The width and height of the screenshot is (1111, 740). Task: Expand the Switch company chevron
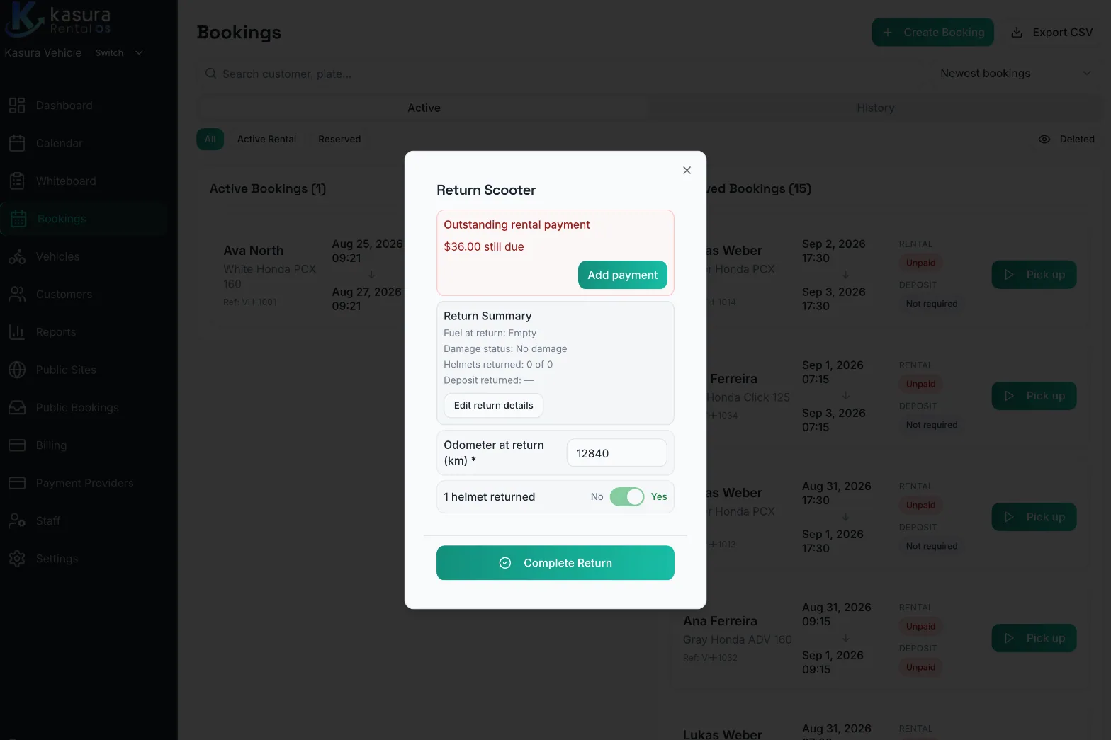pyautogui.click(x=139, y=53)
